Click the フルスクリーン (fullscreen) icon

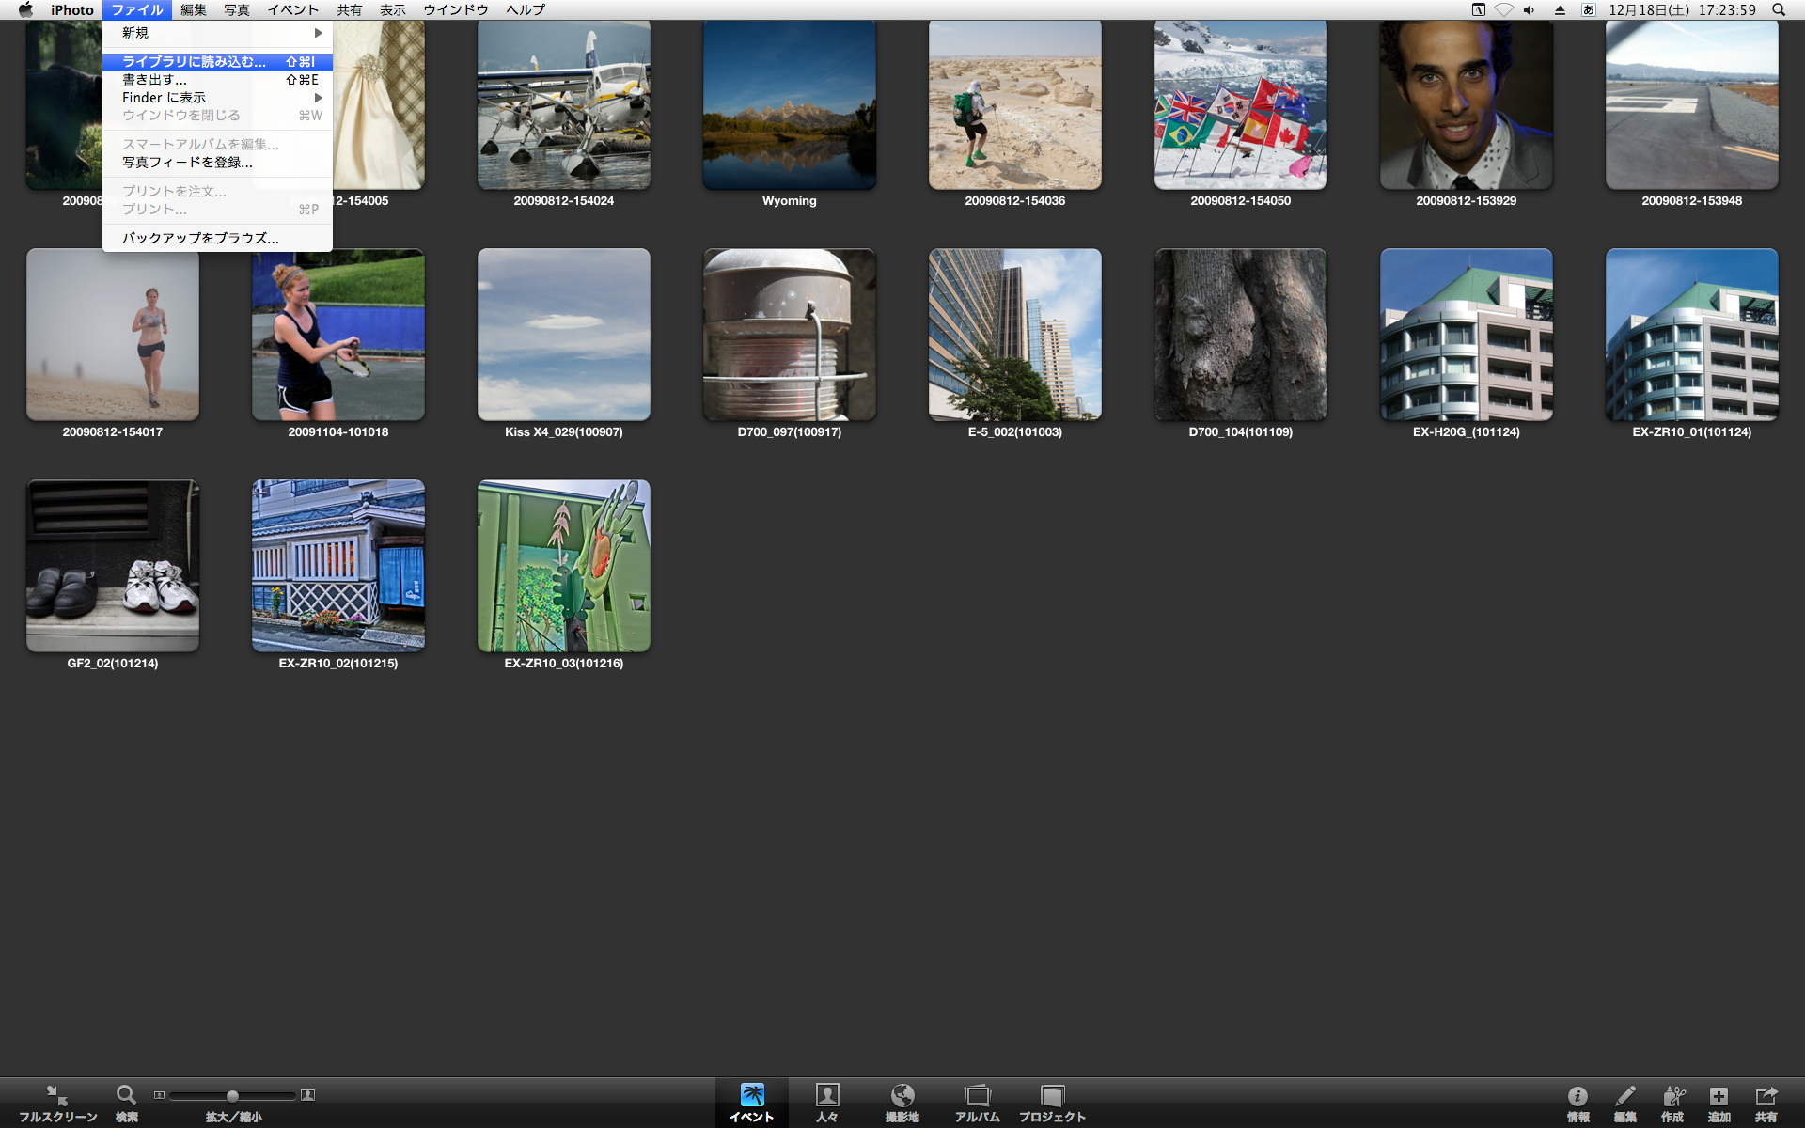[56, 1096]
